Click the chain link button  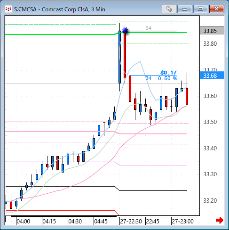169,9
